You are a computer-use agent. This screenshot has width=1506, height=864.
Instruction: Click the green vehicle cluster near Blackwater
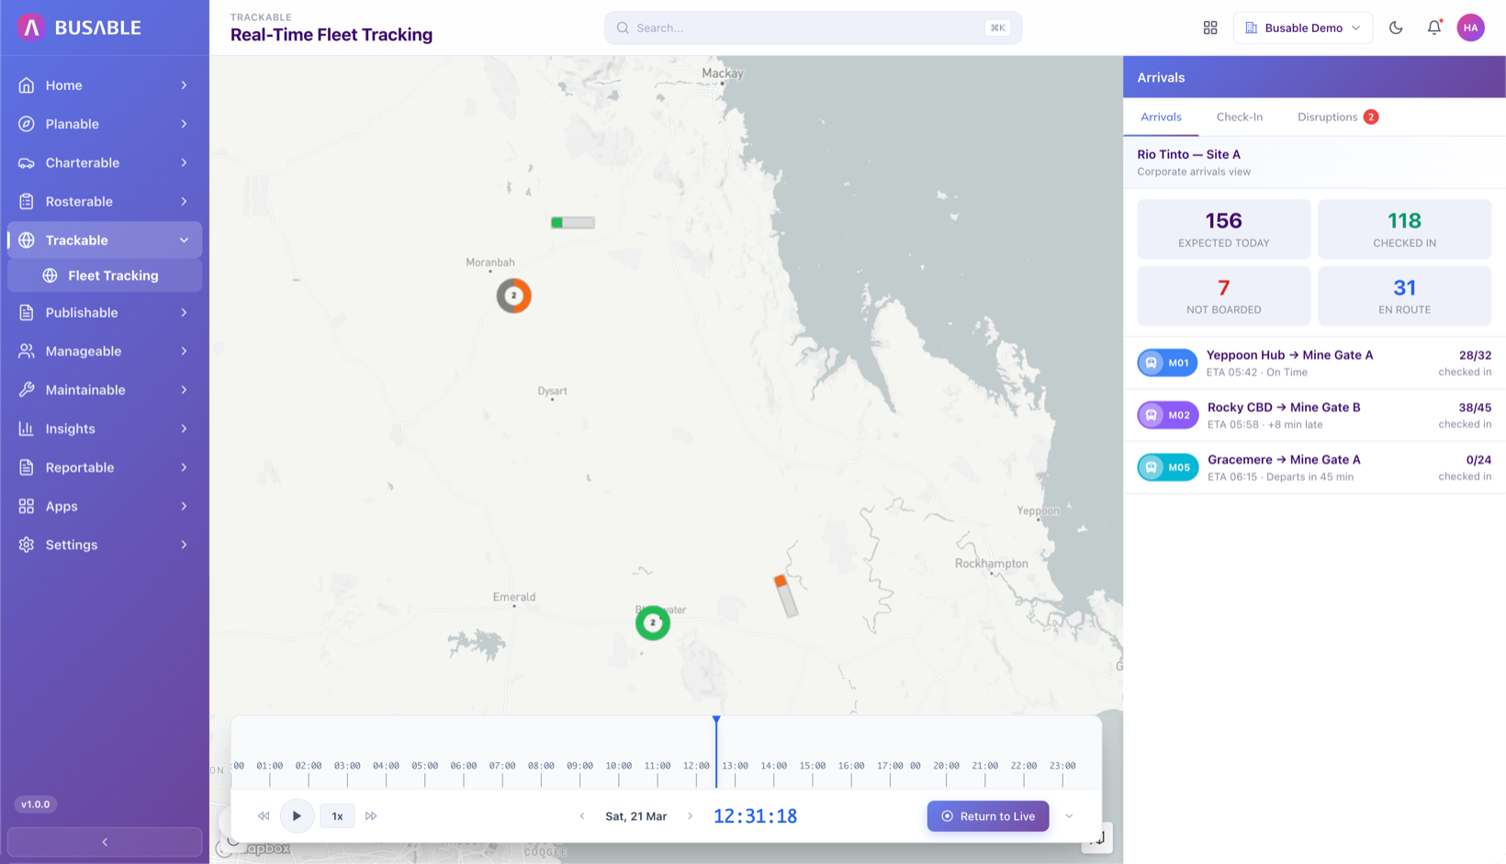(x=653, y=623)
